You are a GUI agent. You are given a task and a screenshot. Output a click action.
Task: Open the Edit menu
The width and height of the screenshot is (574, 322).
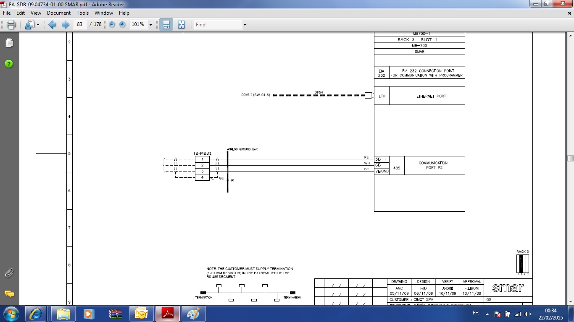click(x=21, y=13)
